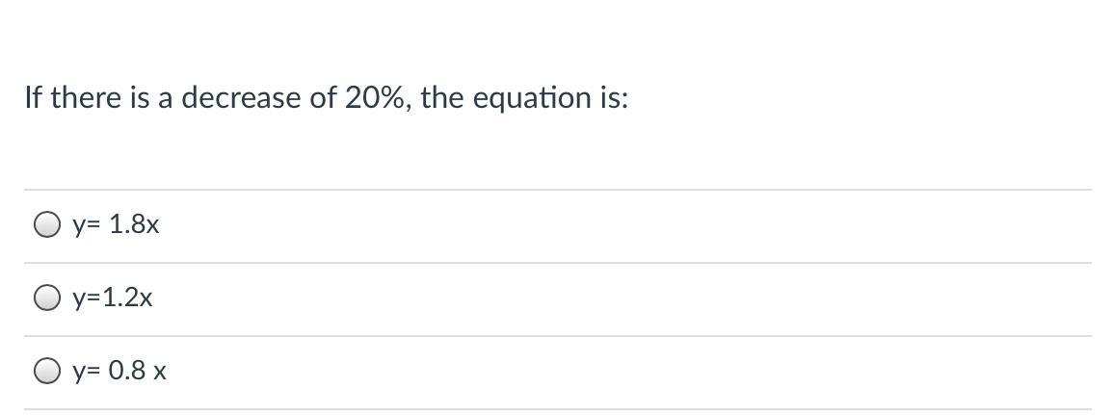Click the question text about a 20% decrease

tap(327, 97)
